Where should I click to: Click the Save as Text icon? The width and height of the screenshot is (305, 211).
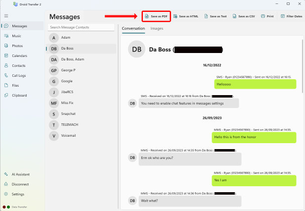click(x=206, y=16)
